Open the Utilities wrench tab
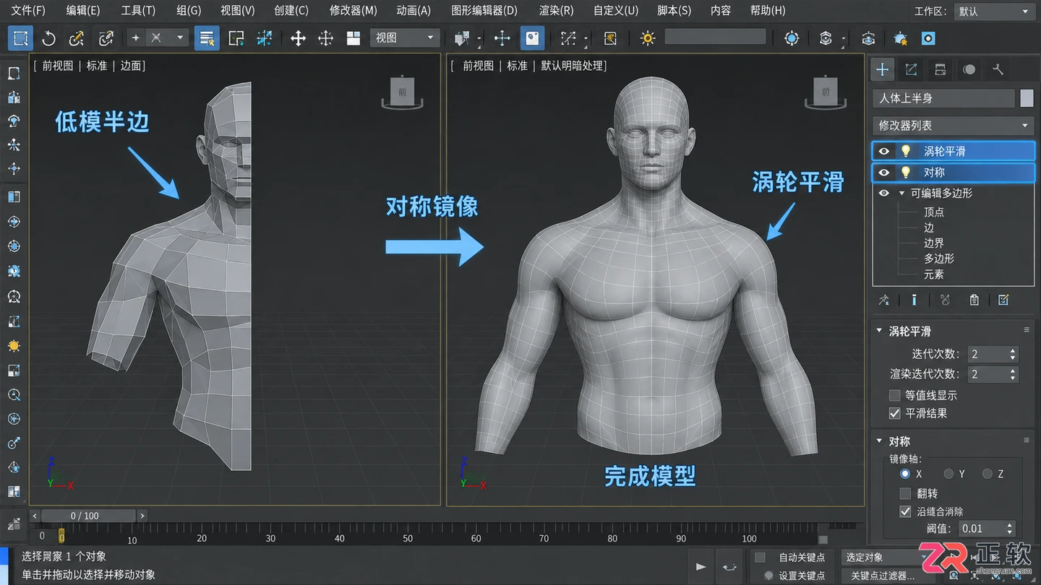This screenshot has height=585, width=1041. point(998,69)
